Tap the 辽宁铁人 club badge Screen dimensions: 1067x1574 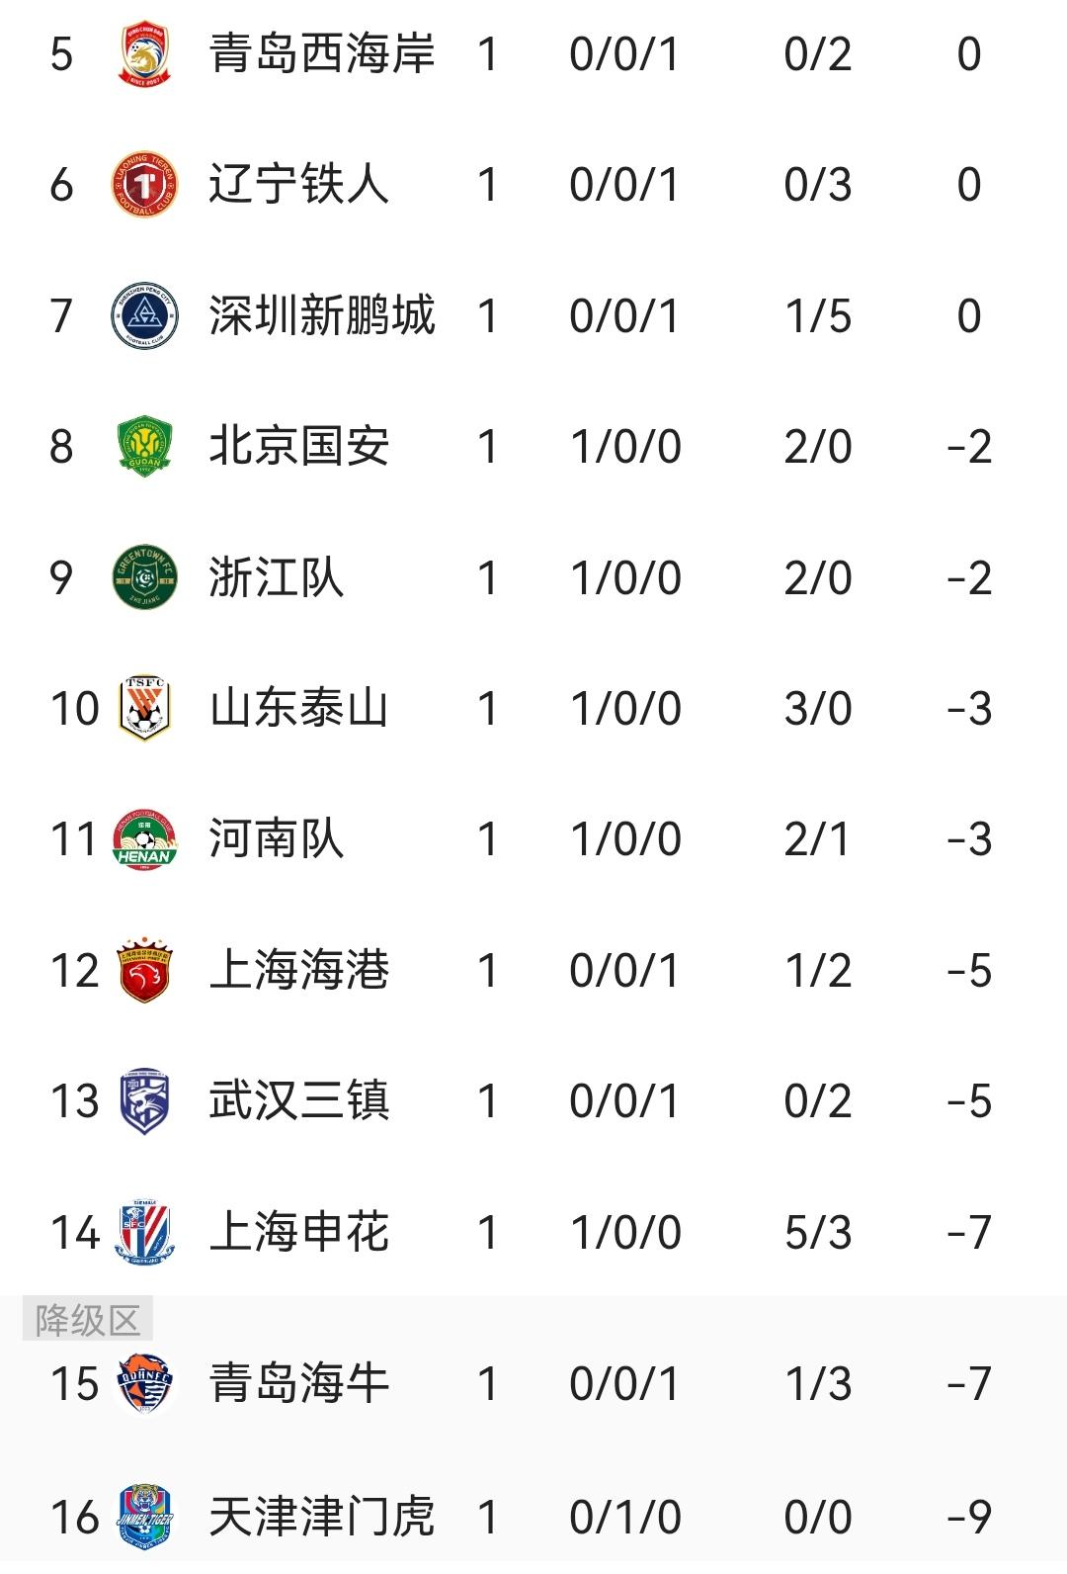[144, 185]
